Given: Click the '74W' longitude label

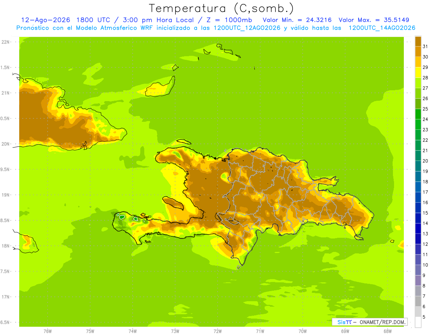Looking at the screenshot, I should (133, 331).
